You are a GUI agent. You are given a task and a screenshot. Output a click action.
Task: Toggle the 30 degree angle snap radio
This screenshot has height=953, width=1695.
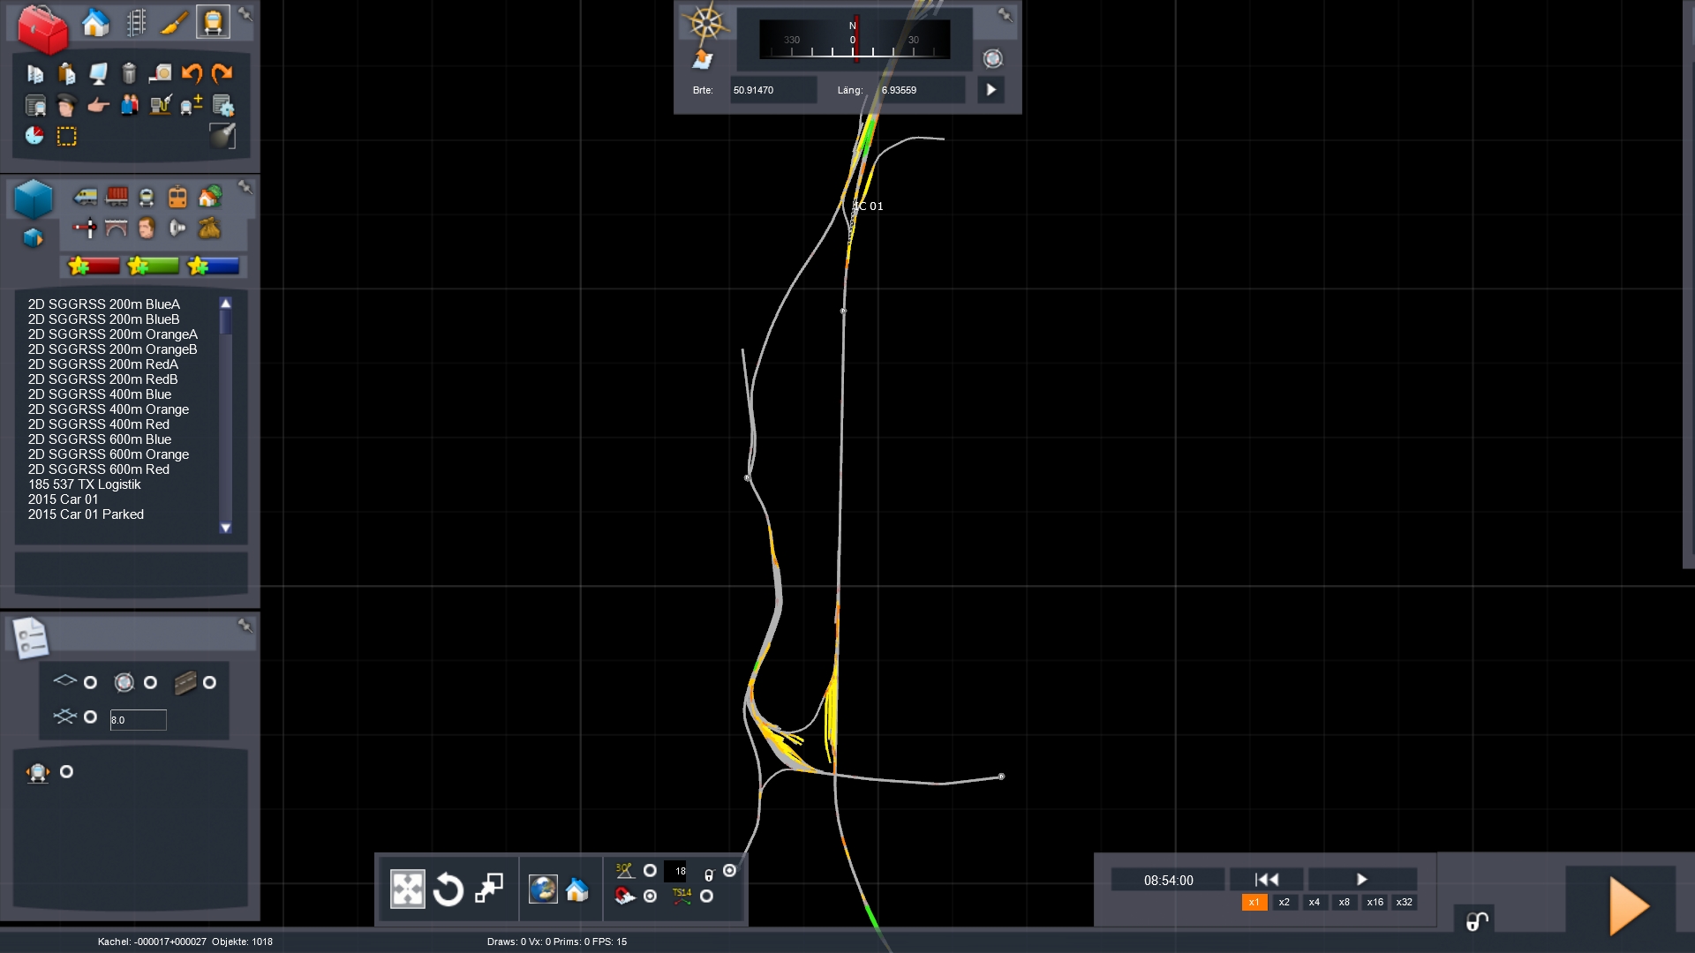pyautogui.click(x=650, y=871)
